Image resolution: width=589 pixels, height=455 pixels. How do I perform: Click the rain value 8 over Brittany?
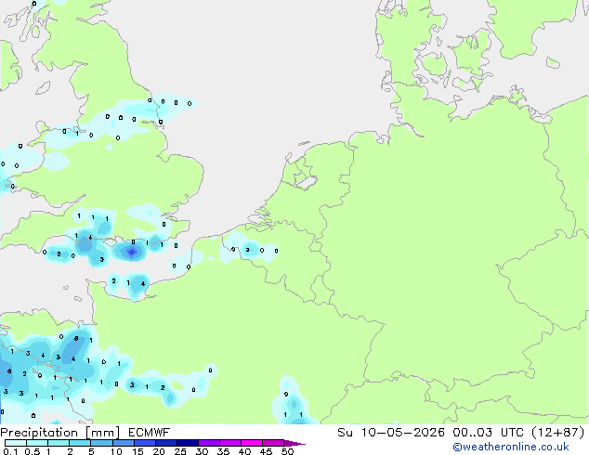76,339
